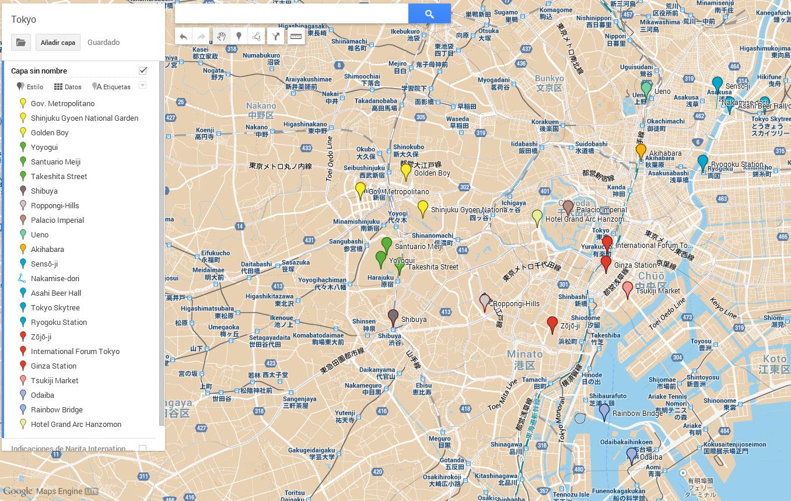Undo the last map edit
791x501 pixels.
pos(183,36)
